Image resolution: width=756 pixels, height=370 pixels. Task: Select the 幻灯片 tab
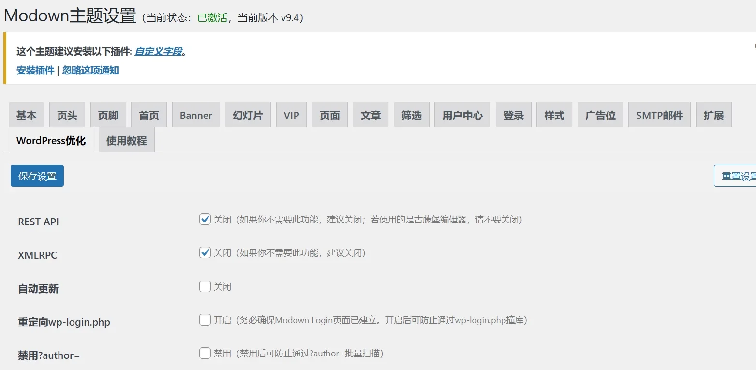coord(248,115)
